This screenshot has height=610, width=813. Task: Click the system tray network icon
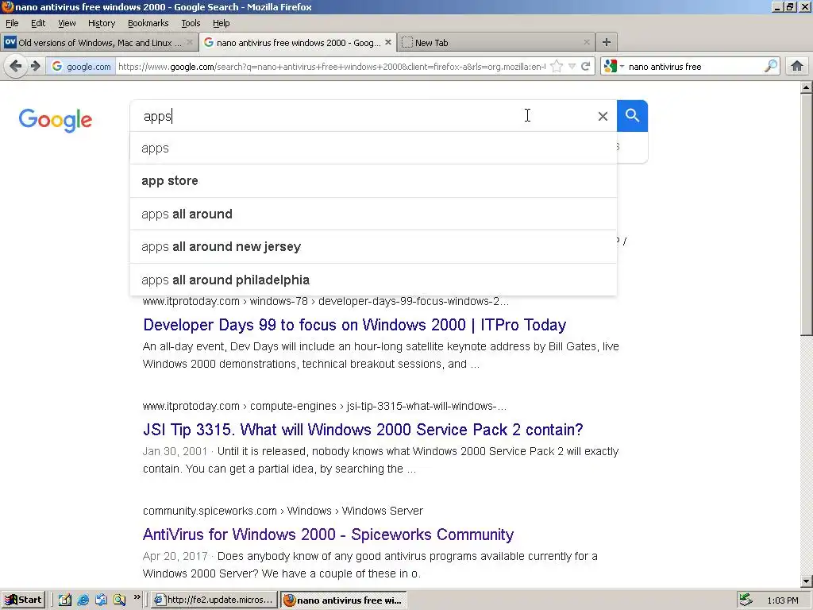746,600
